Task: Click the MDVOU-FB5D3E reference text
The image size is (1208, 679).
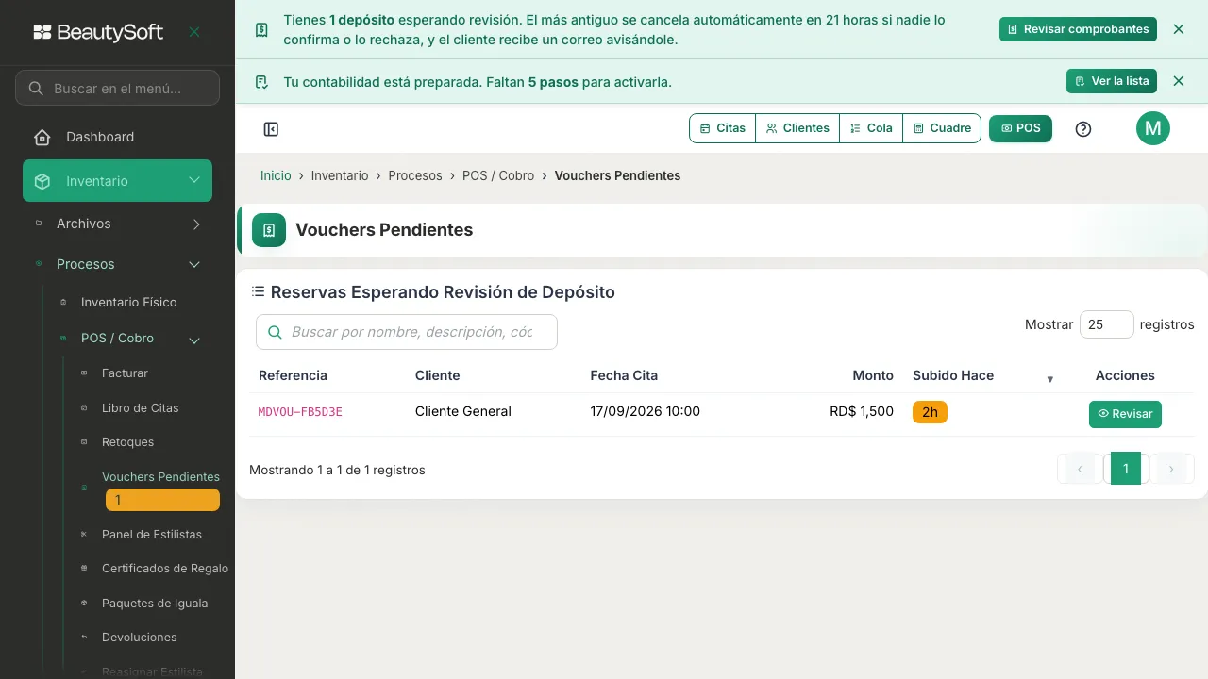Action: pyautogui.click(x=300, y=412)
